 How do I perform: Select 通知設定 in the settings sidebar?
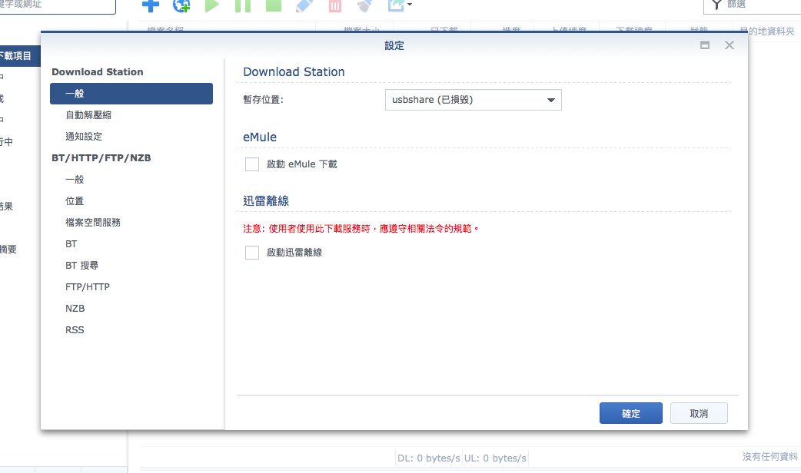coord(84,137)
